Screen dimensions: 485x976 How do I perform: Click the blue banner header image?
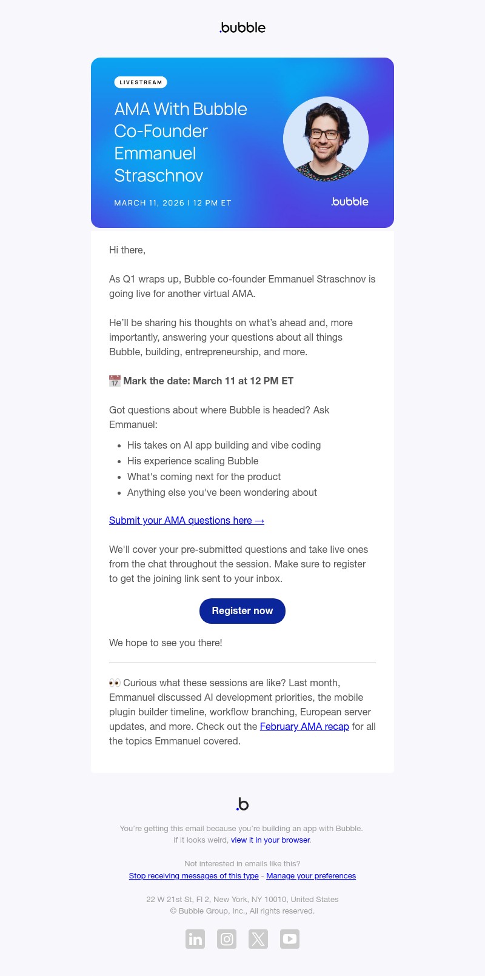tap(242, 143)
